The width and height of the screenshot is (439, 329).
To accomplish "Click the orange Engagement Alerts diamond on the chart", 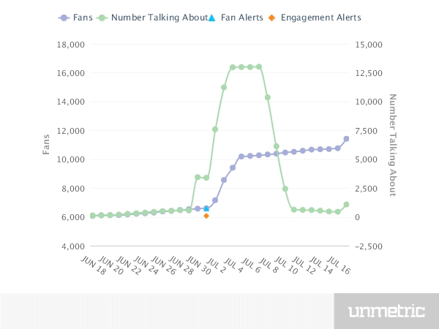I will [x=206, y=216].
